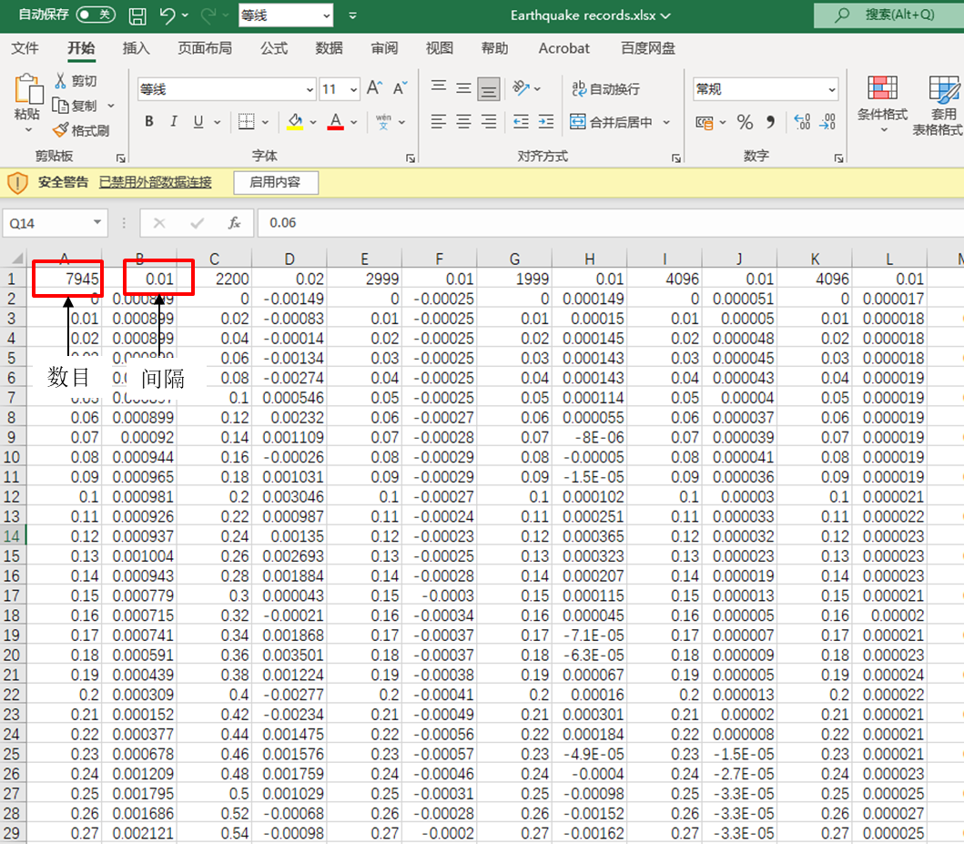
Task: Select column D header
Action: coord(289,259)
